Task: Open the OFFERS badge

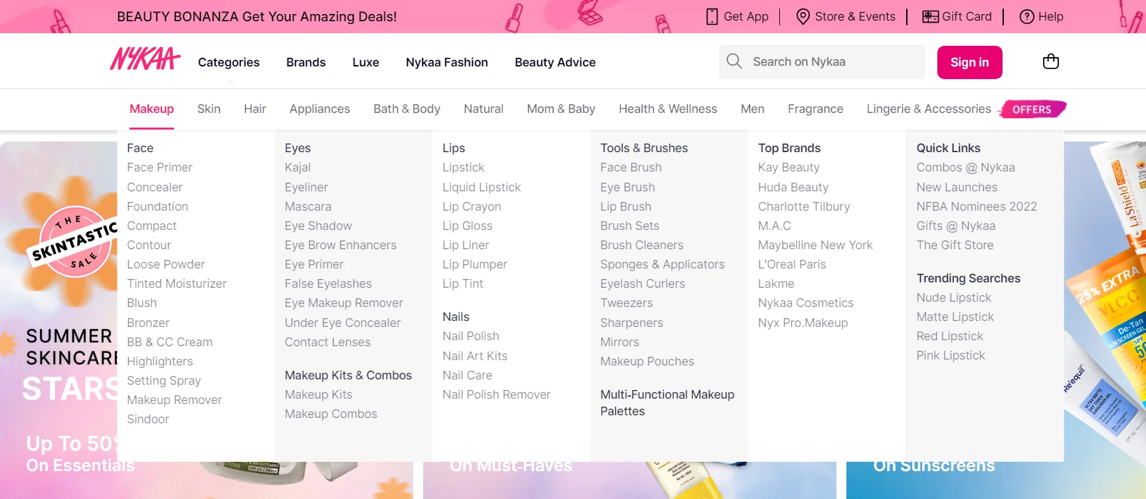Action: [x=1032, y=109]
